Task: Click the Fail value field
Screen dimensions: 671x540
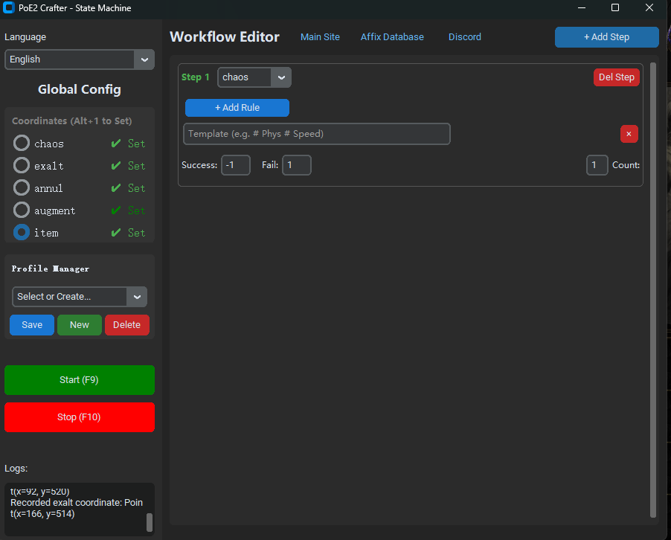Action: pyautogui.click(x=297, y=165)
